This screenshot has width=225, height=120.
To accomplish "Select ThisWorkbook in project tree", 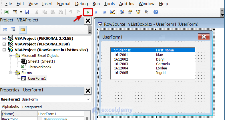I will tap(40, 67).
